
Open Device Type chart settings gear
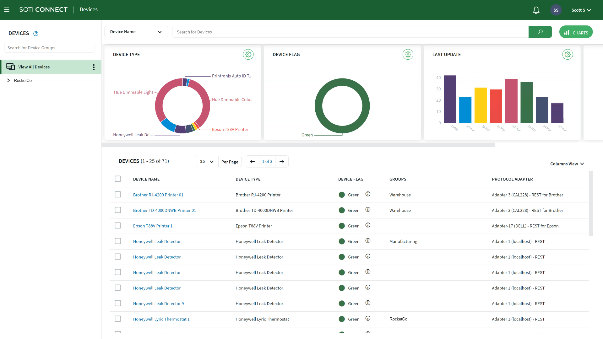pyautogui.click(x=248, y=54)
